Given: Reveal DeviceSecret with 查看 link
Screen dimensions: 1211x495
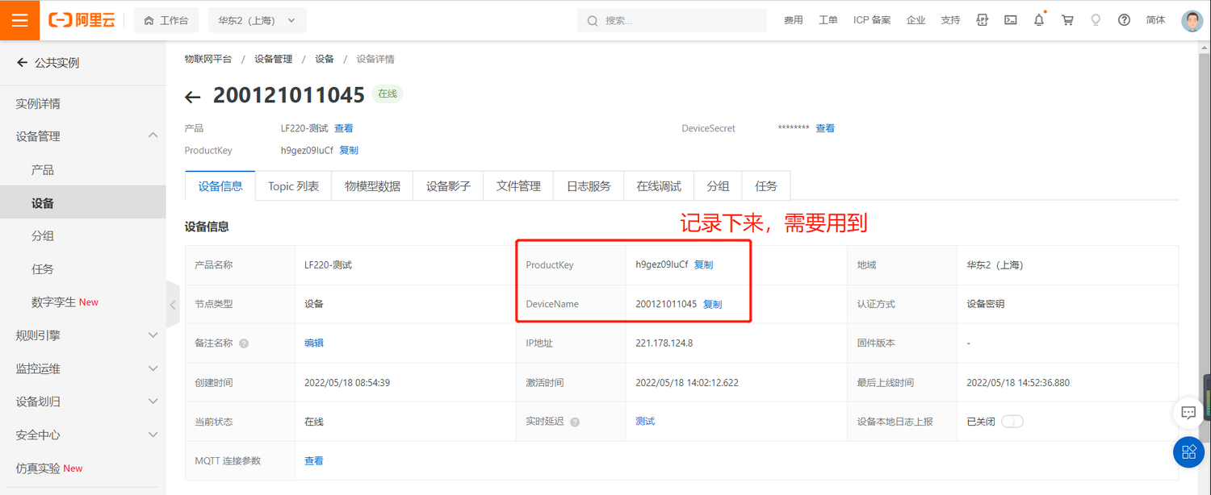Looking at the screenshot, I should 825,128.
